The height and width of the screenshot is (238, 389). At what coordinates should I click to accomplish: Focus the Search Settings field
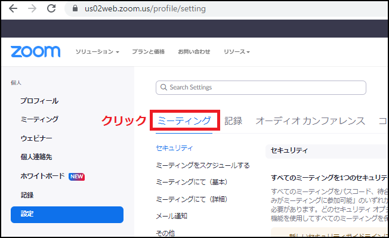[261, 88]
